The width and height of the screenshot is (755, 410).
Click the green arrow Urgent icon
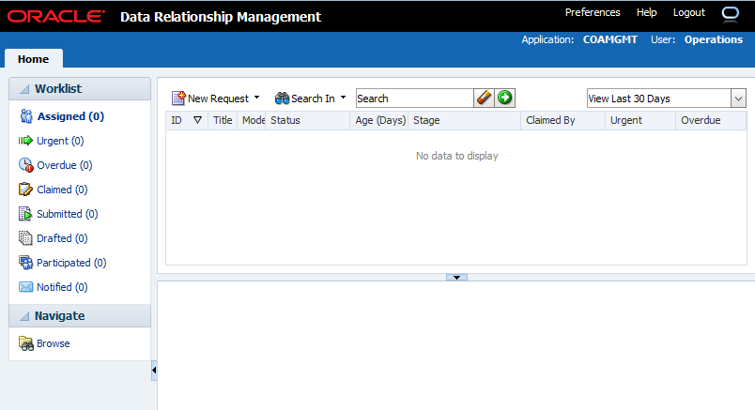click(25, 141)
